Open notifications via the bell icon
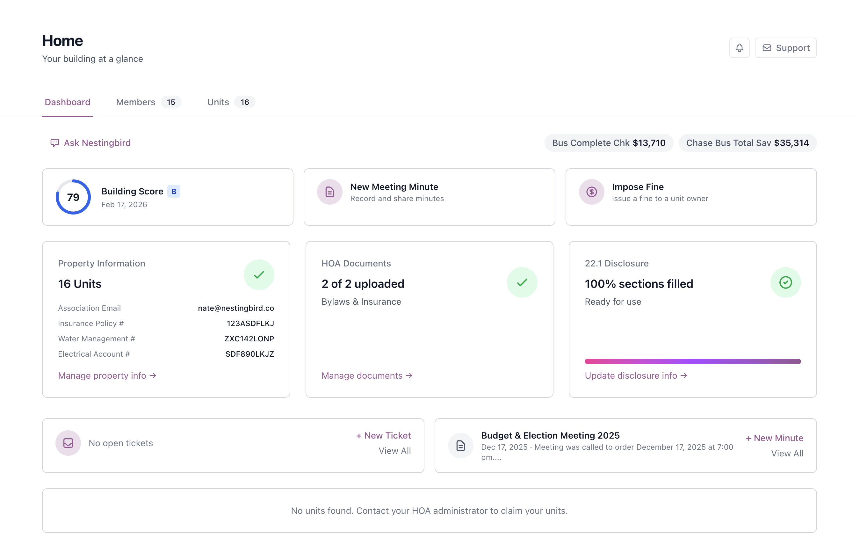The height and width of the screenshot is (553, 860). 740,47
